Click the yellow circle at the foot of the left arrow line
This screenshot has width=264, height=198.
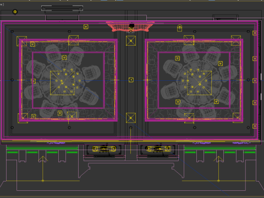[43, 181]
